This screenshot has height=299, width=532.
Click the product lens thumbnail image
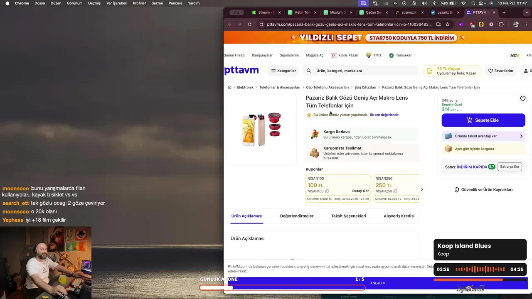262,129
